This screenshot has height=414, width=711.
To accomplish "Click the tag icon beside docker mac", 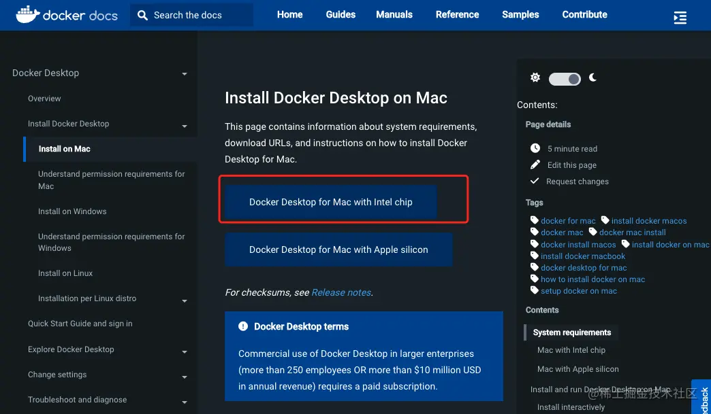I will pyautogui.click(x=534, y=232).
